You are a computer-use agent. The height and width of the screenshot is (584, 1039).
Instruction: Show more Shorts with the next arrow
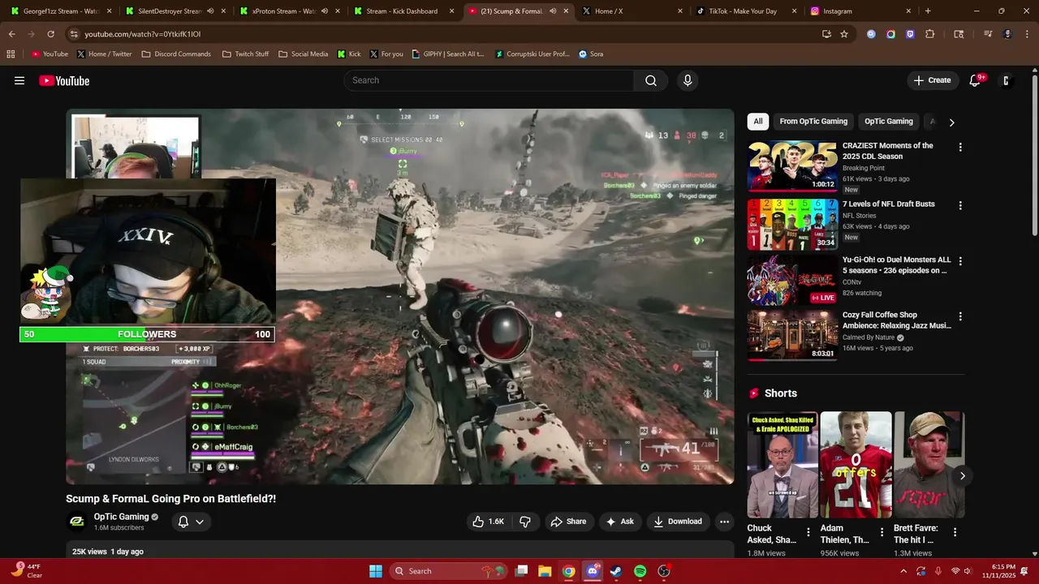click(x=962, y=475)
